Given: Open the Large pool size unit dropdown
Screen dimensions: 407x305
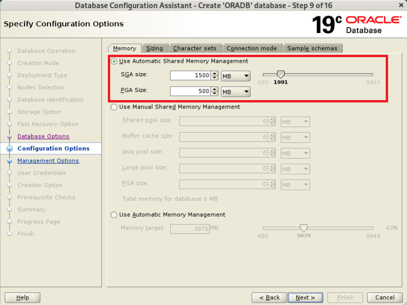Looking at the screenshot, I should pyautogui.click(x=295, y=169).
